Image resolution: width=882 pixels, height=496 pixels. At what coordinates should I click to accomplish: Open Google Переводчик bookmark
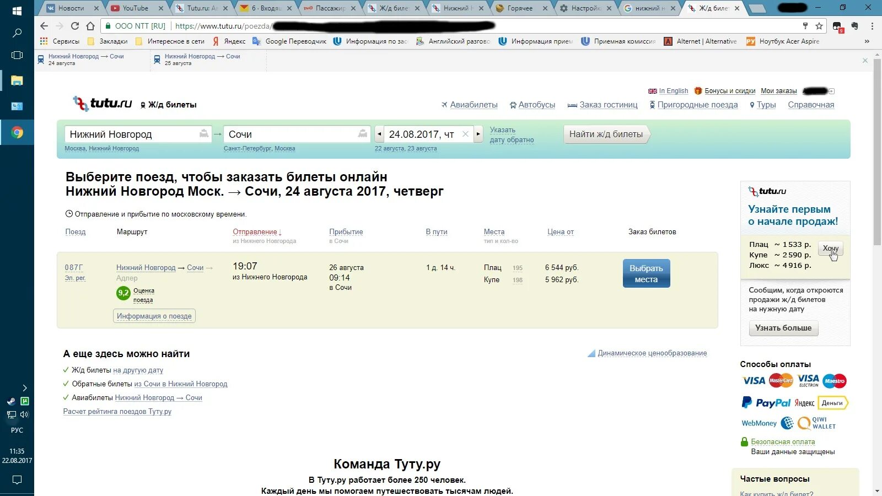coord(289,41)
